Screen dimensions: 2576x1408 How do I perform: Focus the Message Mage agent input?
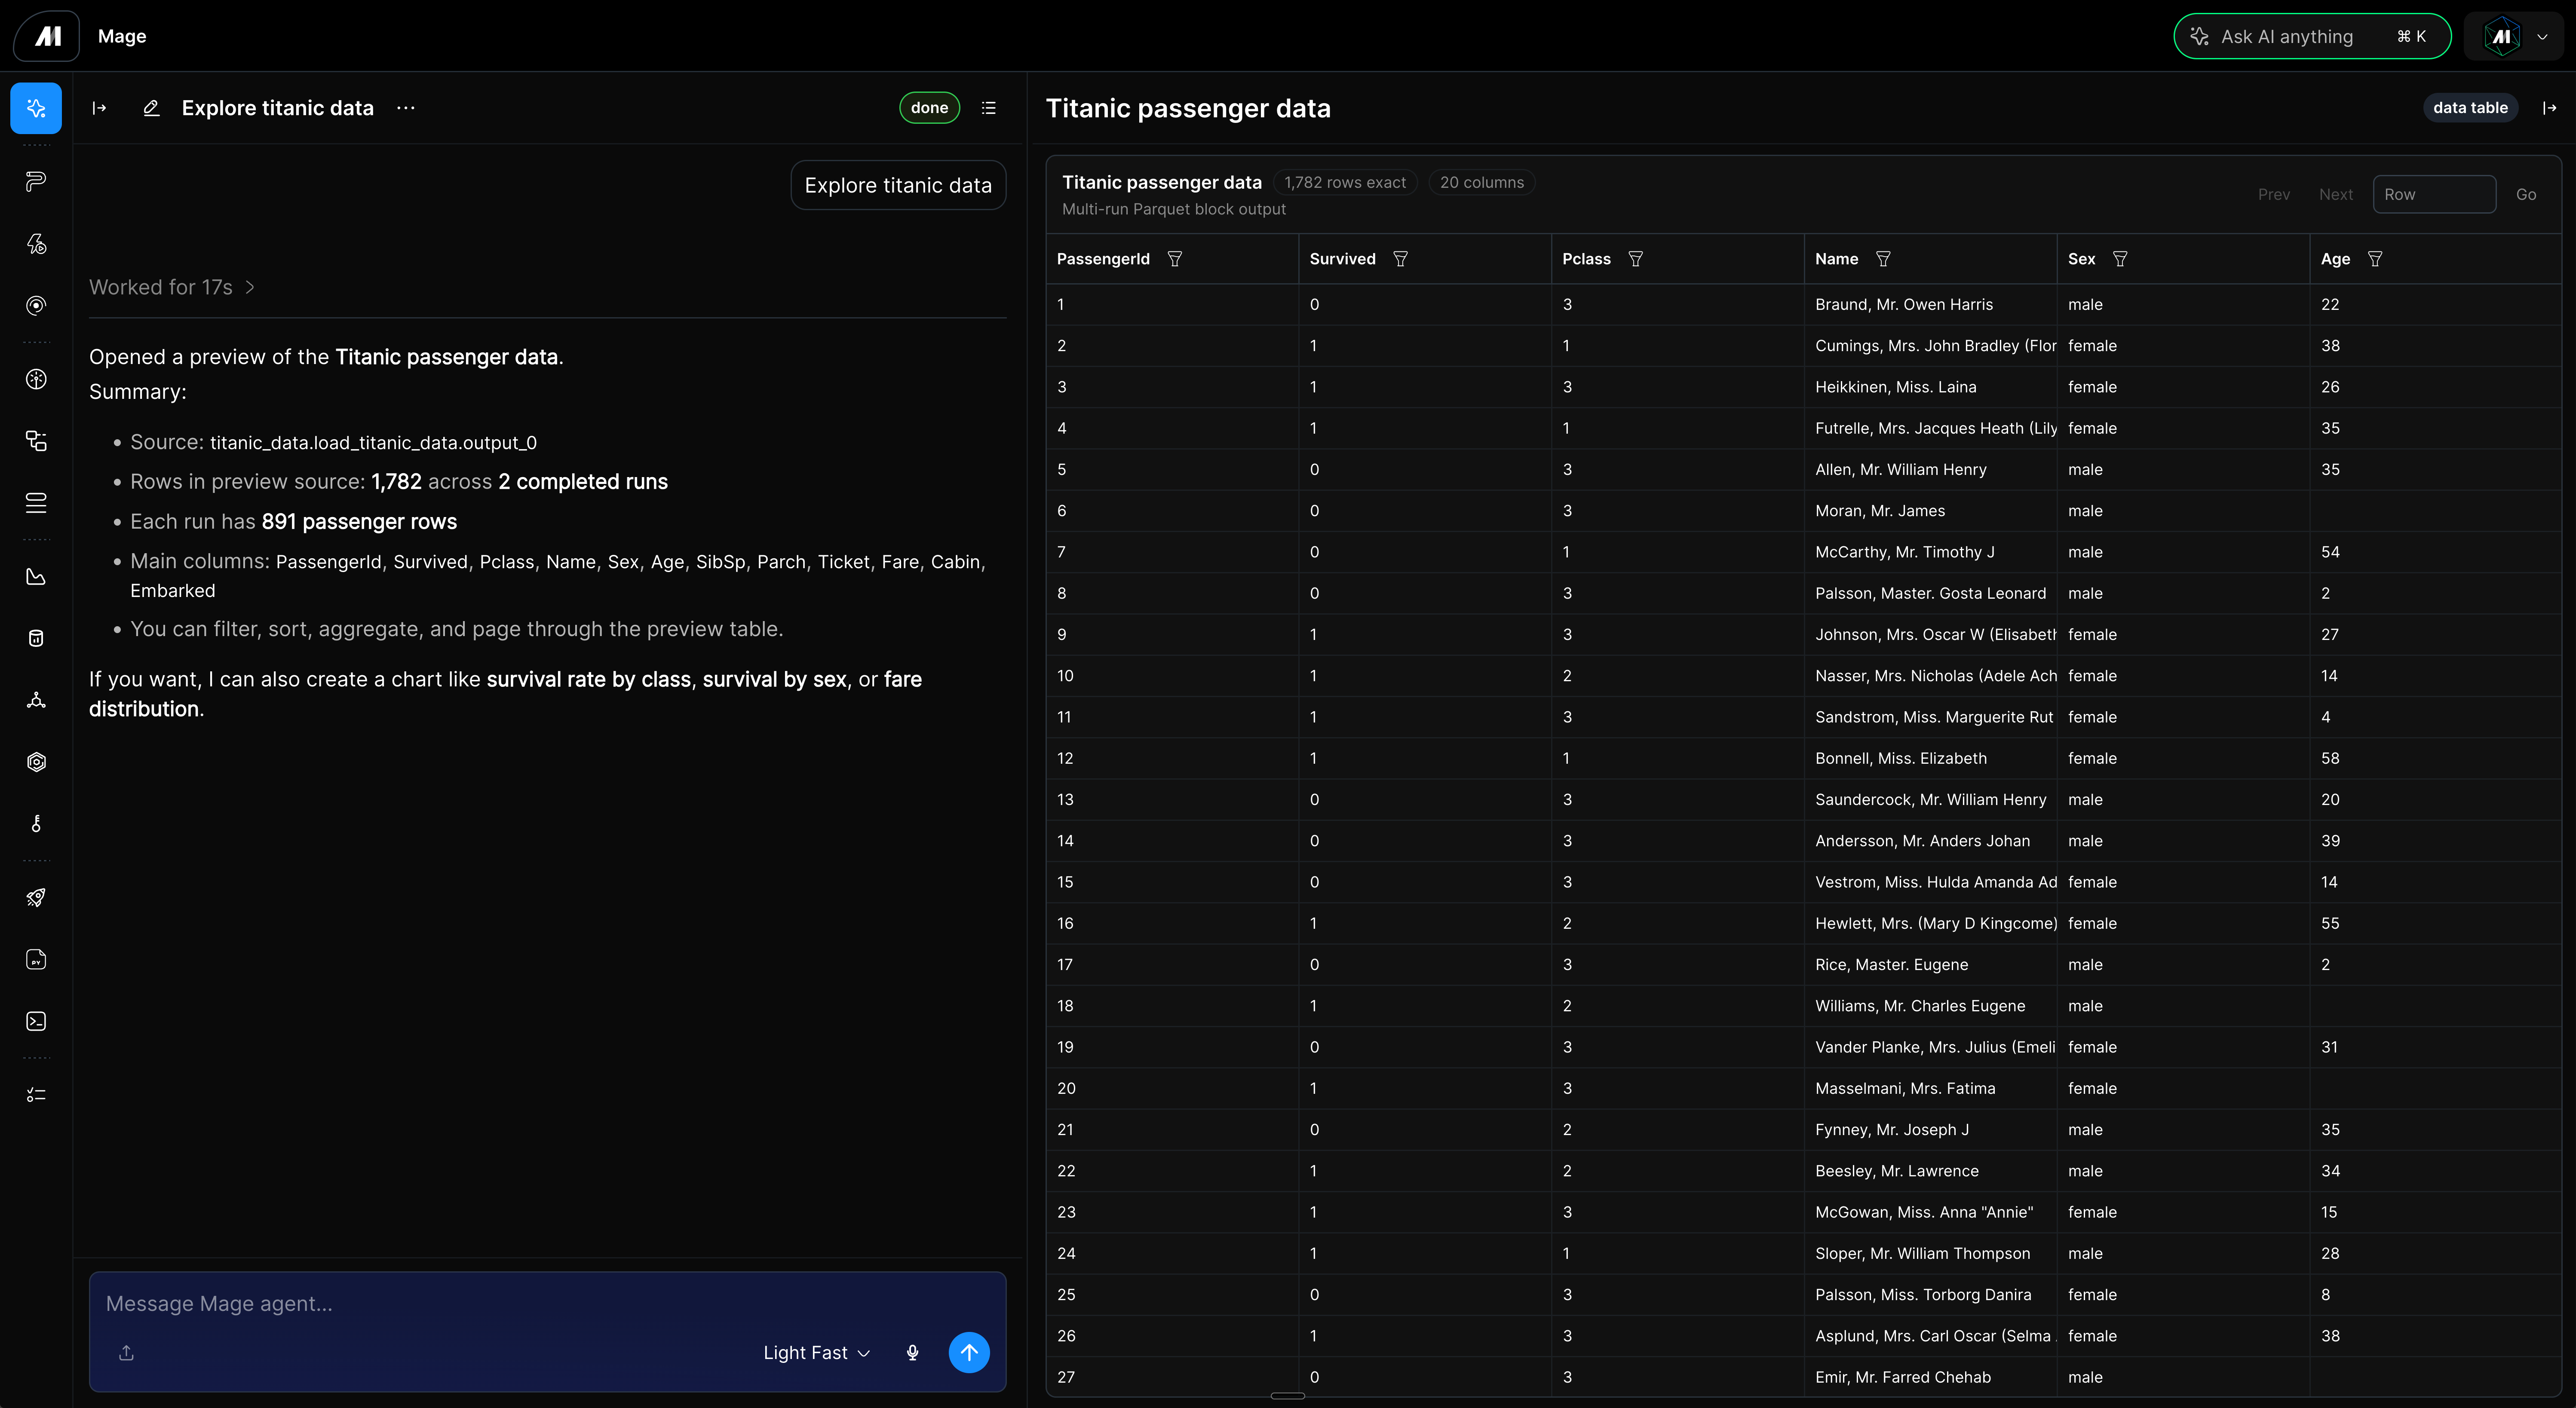tap(547, 1303)
